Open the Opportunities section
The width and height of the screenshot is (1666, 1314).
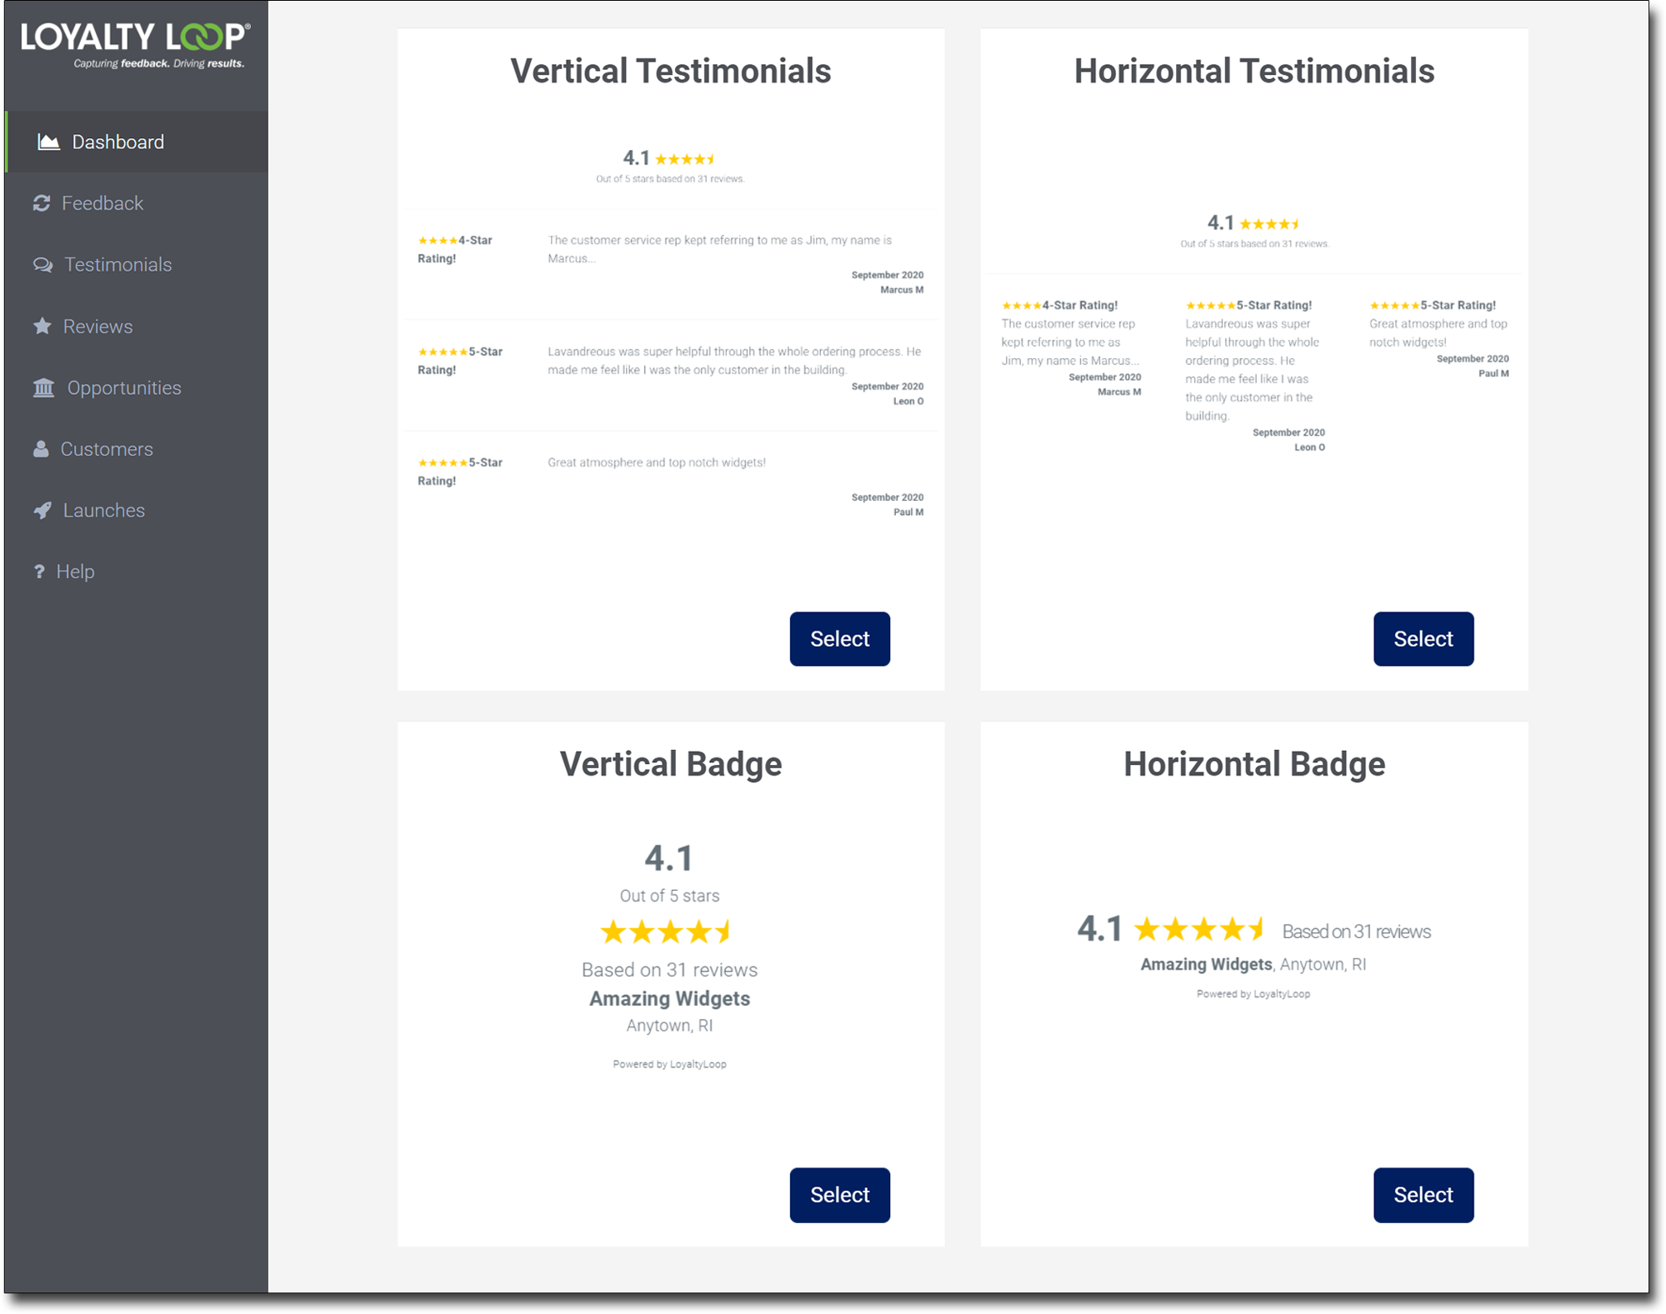click(137, 387)
